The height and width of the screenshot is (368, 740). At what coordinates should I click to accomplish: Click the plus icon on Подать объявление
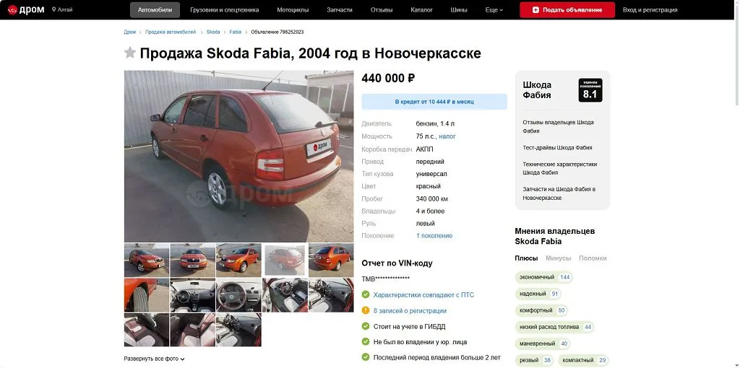[x=535, y=10]
